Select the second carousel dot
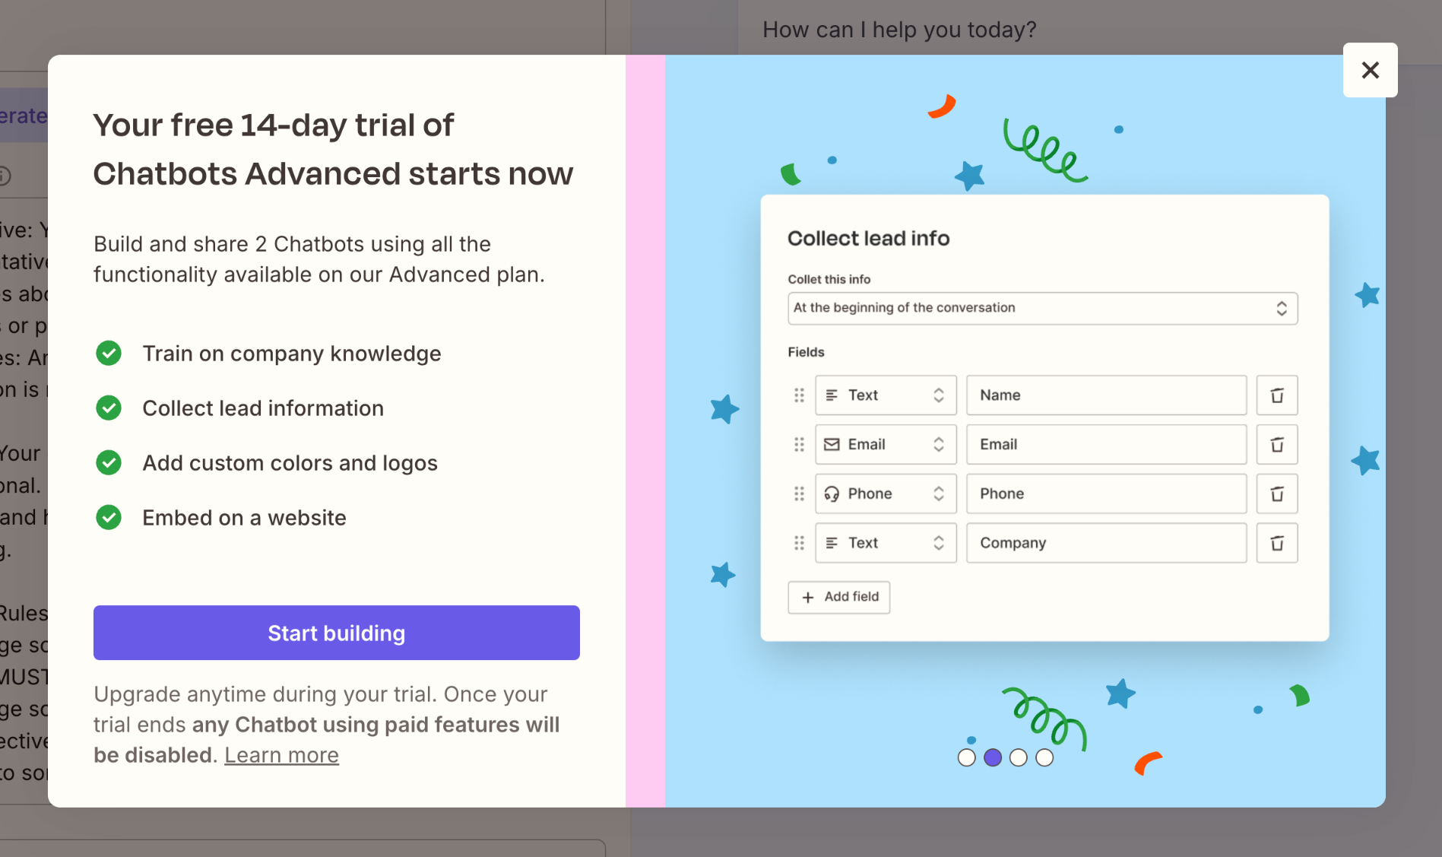Image resolution: width=1442 pixels, height=857 pixels. [x=993, y=757]
